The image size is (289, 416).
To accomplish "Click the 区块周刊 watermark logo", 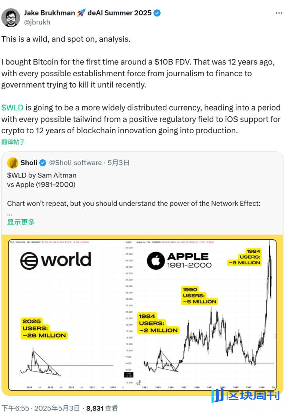I will (245, 396).
